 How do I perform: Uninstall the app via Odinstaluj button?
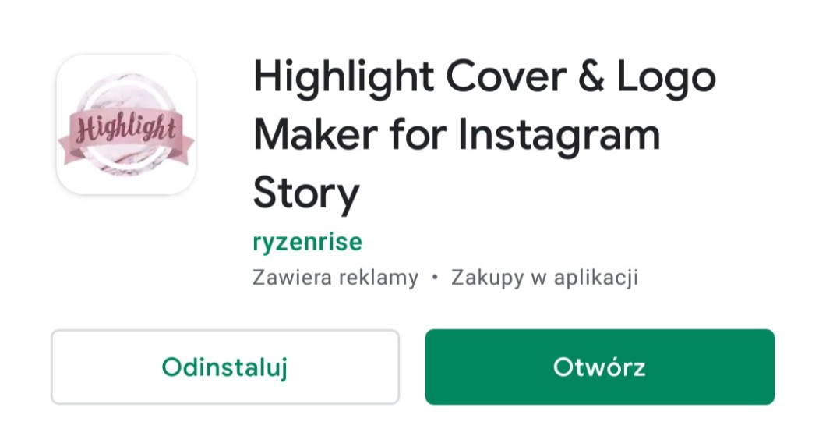(x=225, y=367)
